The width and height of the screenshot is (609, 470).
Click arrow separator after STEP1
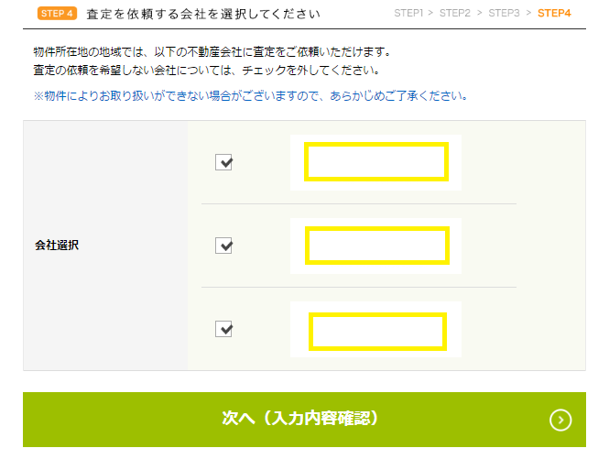[430, 13]
